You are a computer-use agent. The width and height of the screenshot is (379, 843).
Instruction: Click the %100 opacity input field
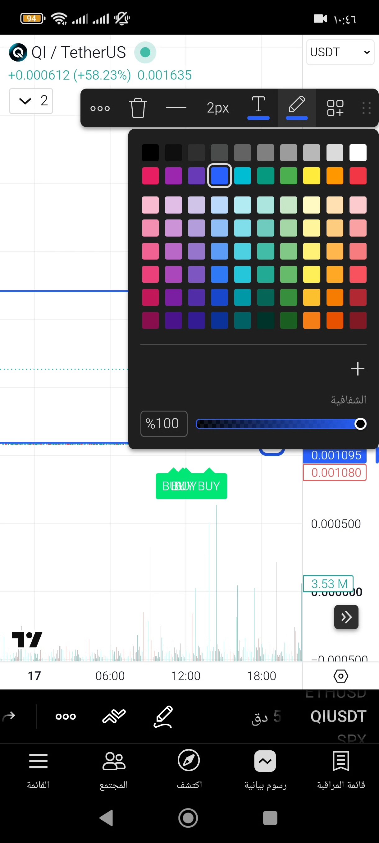[164, 423]
